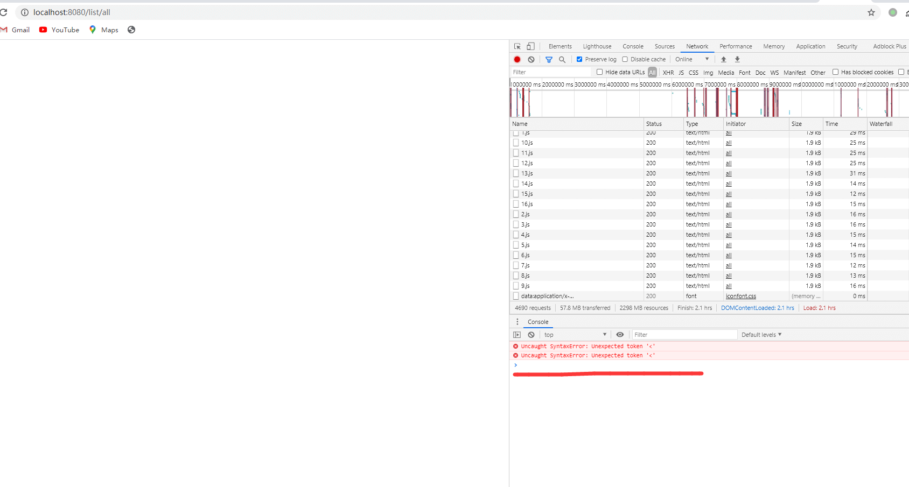Clear the network log
Viewport: 909px width, 487px height.
(531, 59)
